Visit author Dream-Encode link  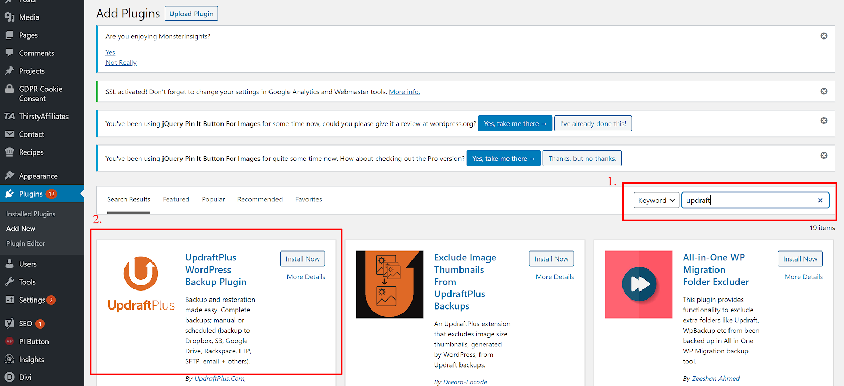pos(465,382)
